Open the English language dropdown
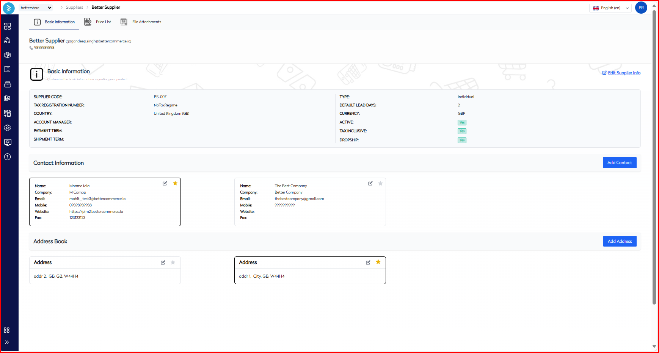Image resolution: width=659 pixels, height=353 pixels. pos(610,8)
